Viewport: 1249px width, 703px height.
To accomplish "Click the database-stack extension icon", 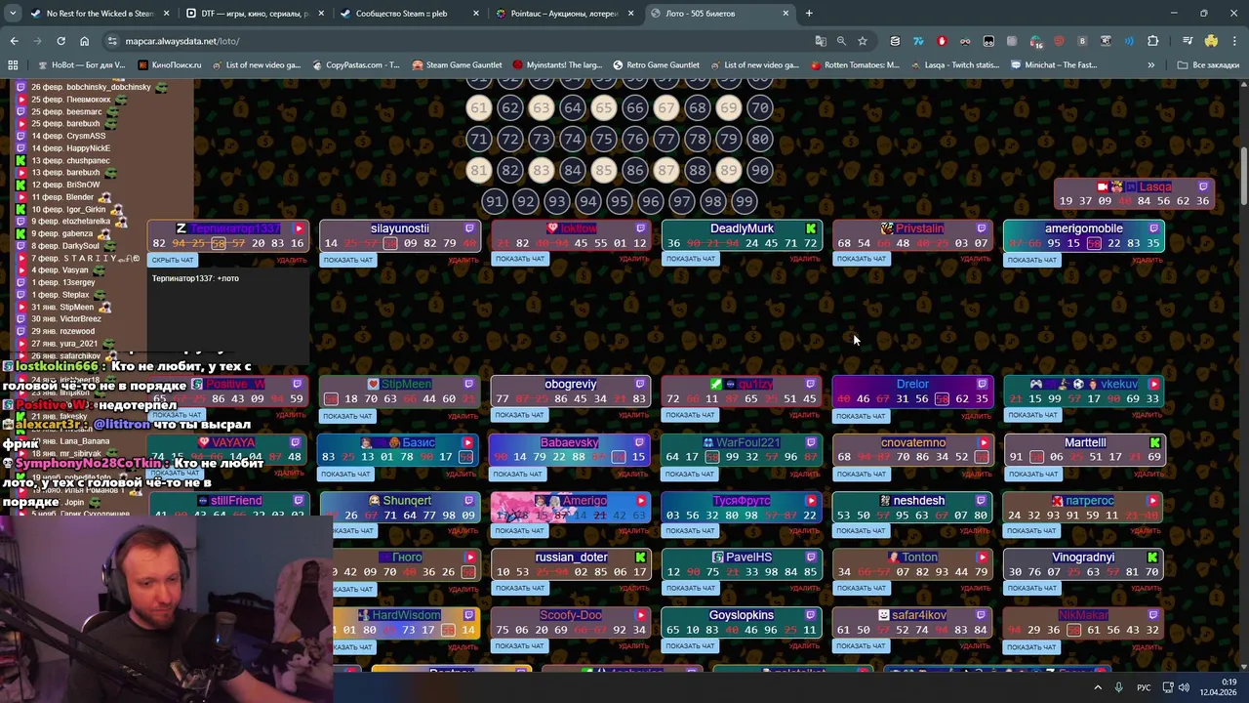I will click(x=895, y=41).
